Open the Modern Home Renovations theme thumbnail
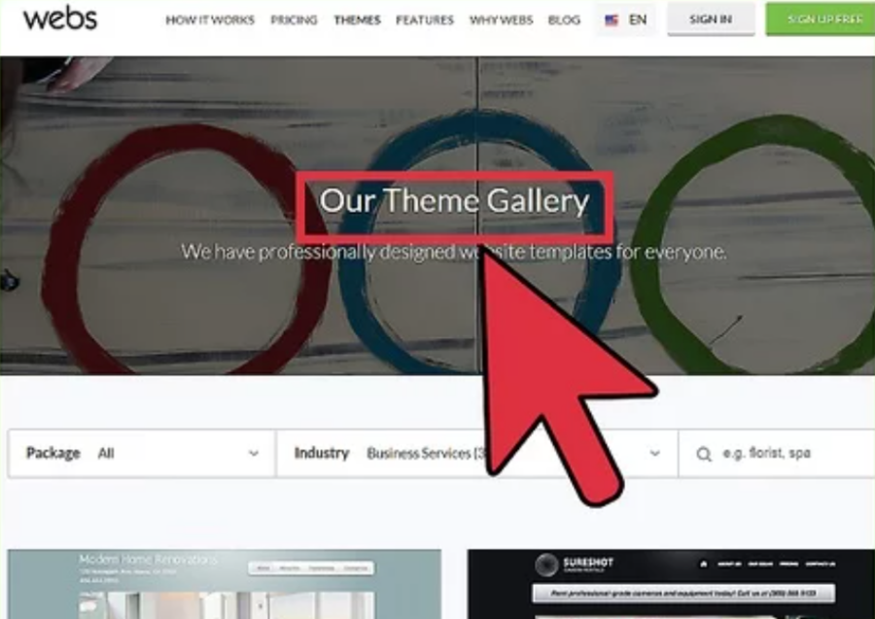 pos(225,584)
